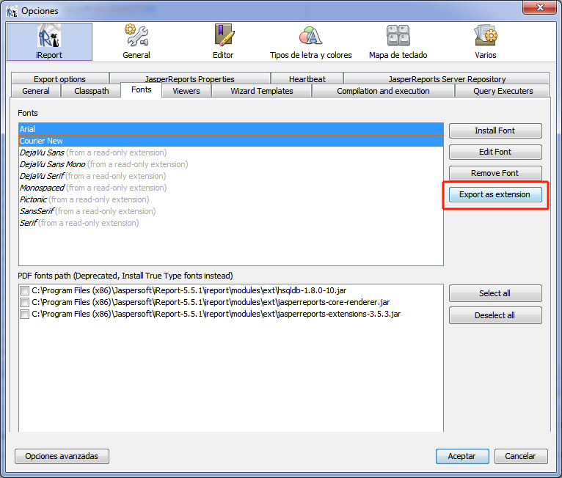Dismiss dialog with Cancelar button
This screenshot has height=478, width=562.
click(x=521, y=456)
